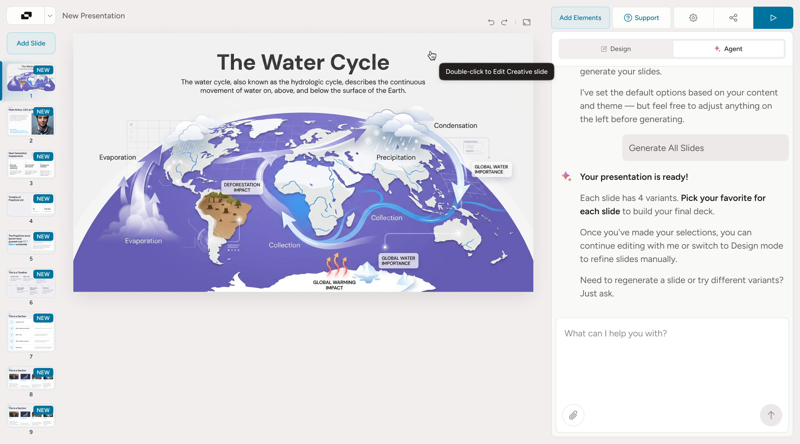This screenshot has width=800, height=444.
Task: Click the New Presentation title
Action: click(x=94, y=16)
